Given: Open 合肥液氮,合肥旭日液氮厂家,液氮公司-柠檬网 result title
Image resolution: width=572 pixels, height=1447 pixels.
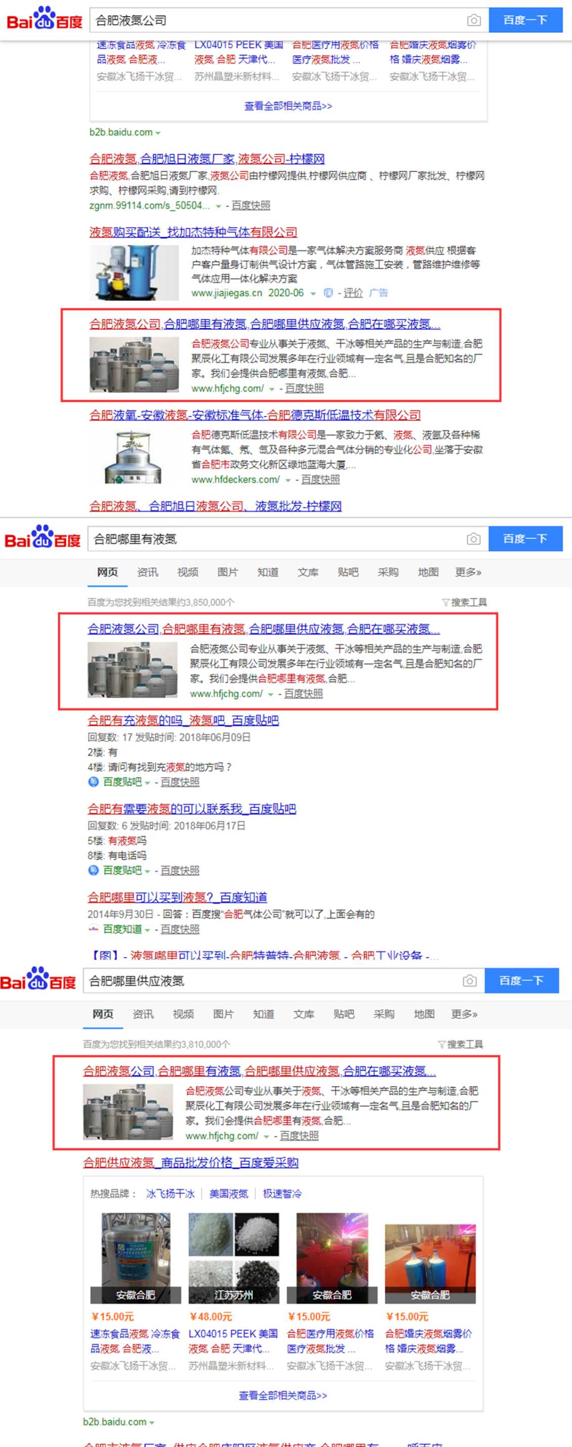Looking at the screenshot, I should (x=207, y=159).
